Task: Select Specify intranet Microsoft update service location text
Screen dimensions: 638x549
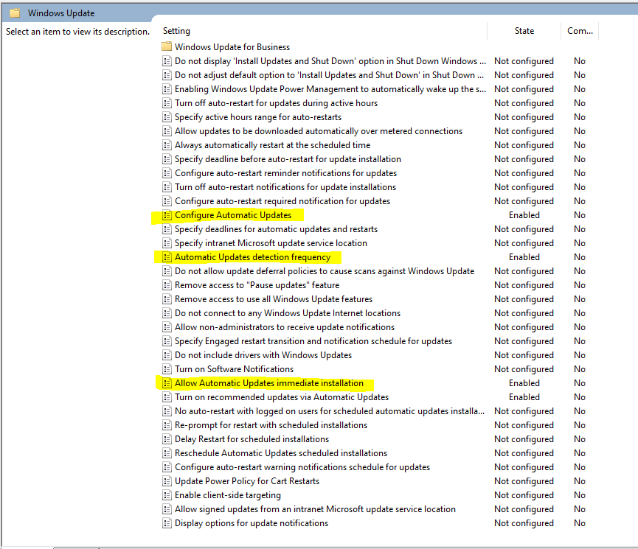Action: 271,243
